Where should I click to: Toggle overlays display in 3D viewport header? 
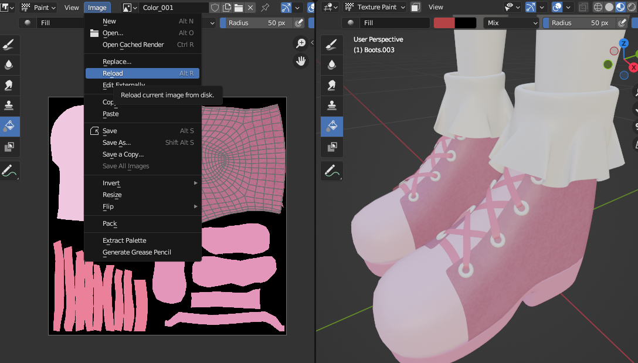[556, 7]
